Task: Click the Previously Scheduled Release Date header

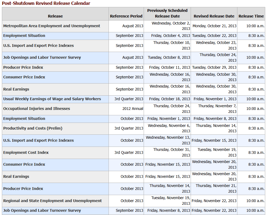Action: click(167, 13)
